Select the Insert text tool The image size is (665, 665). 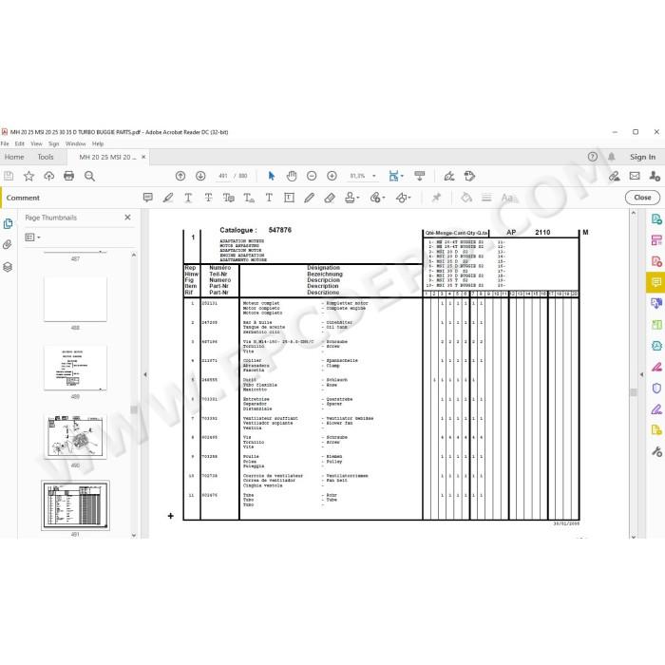pos(249,198)
